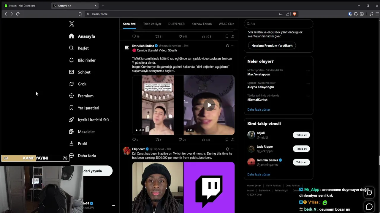Screen dimensions: 380x213
Task: Open the Grok floating button at bottom right
Action: (x=369, y=193)
